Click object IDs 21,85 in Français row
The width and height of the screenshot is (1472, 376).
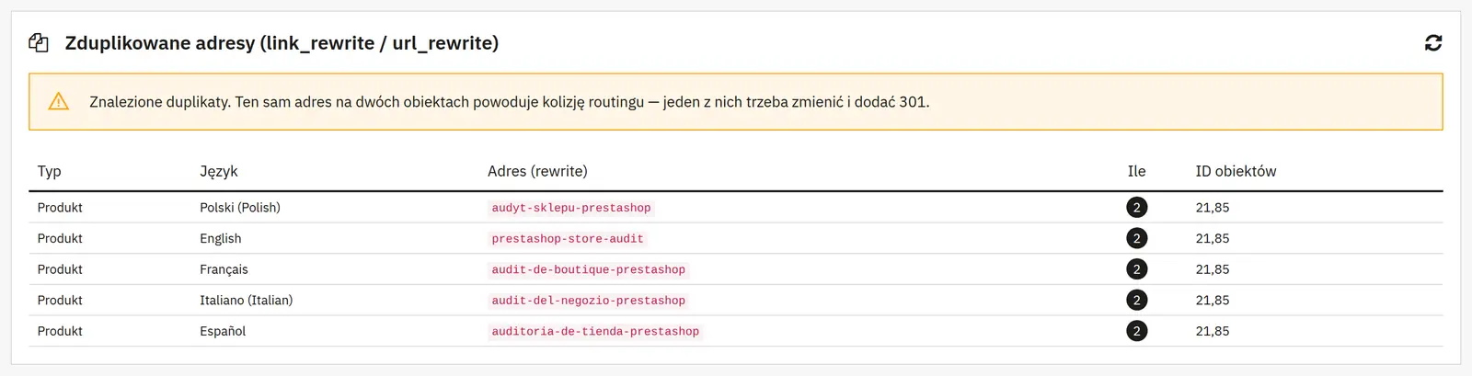pyautogui.click(x=1213, y=269)
